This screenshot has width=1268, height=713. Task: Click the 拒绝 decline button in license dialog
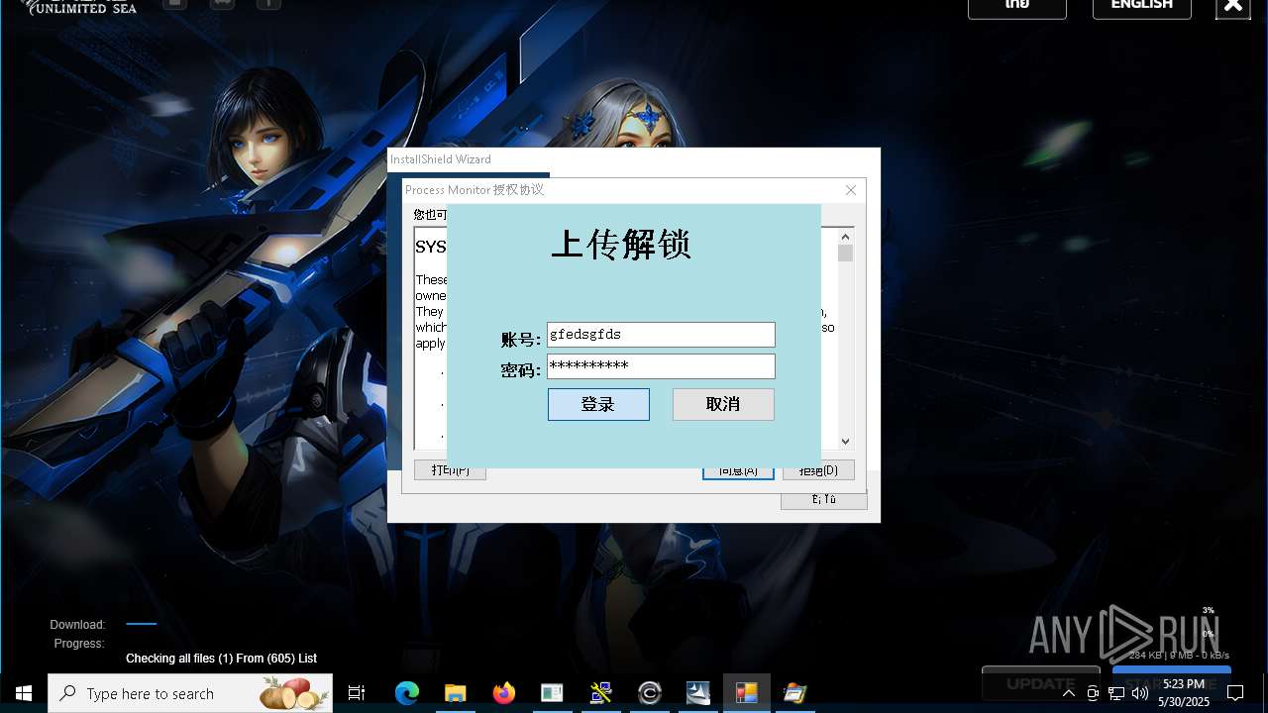tap(818, 471)
